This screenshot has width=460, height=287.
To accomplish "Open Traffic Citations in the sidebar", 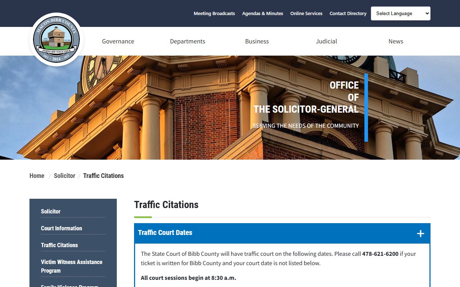I will tap(59, 245).
